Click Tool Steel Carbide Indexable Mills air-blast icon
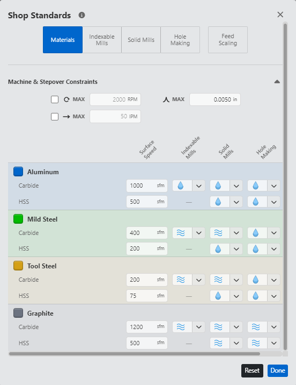Screen dimensions: 296x385 pyautogui.click(x=181, y=280)
